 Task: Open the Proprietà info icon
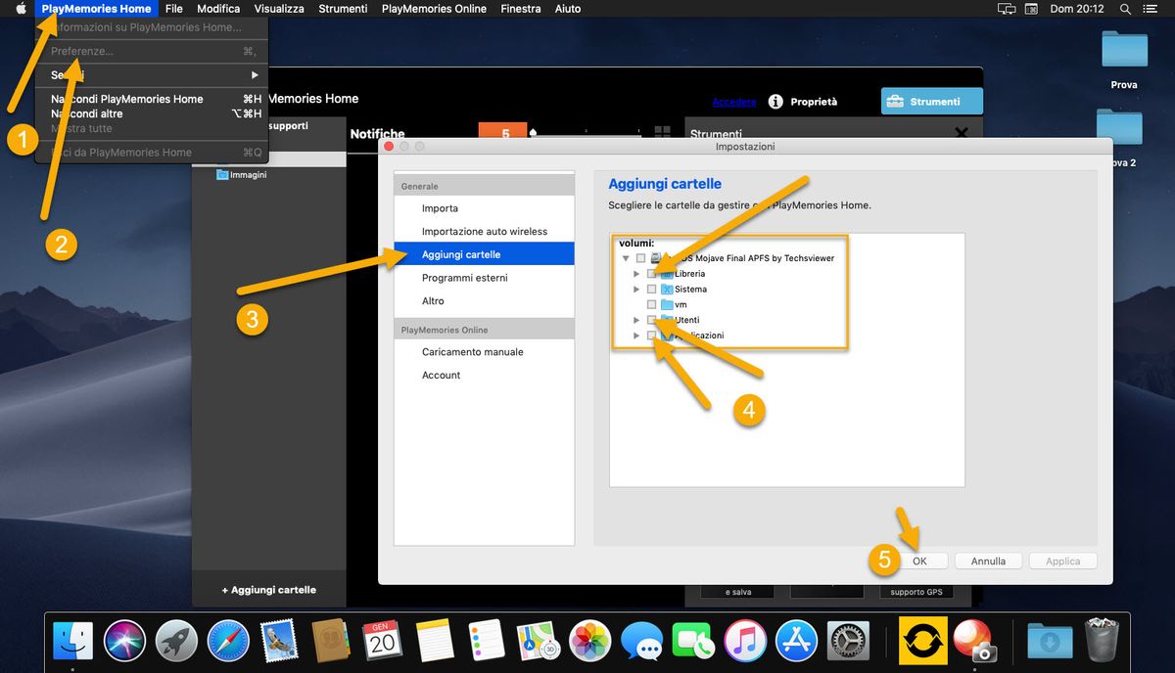tap(775, 102)
